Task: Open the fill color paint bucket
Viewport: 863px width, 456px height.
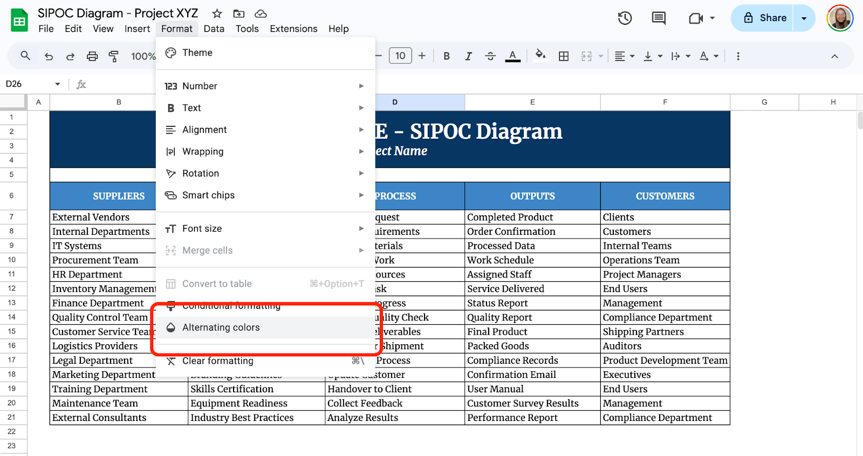Action: [x=540, y=56]
